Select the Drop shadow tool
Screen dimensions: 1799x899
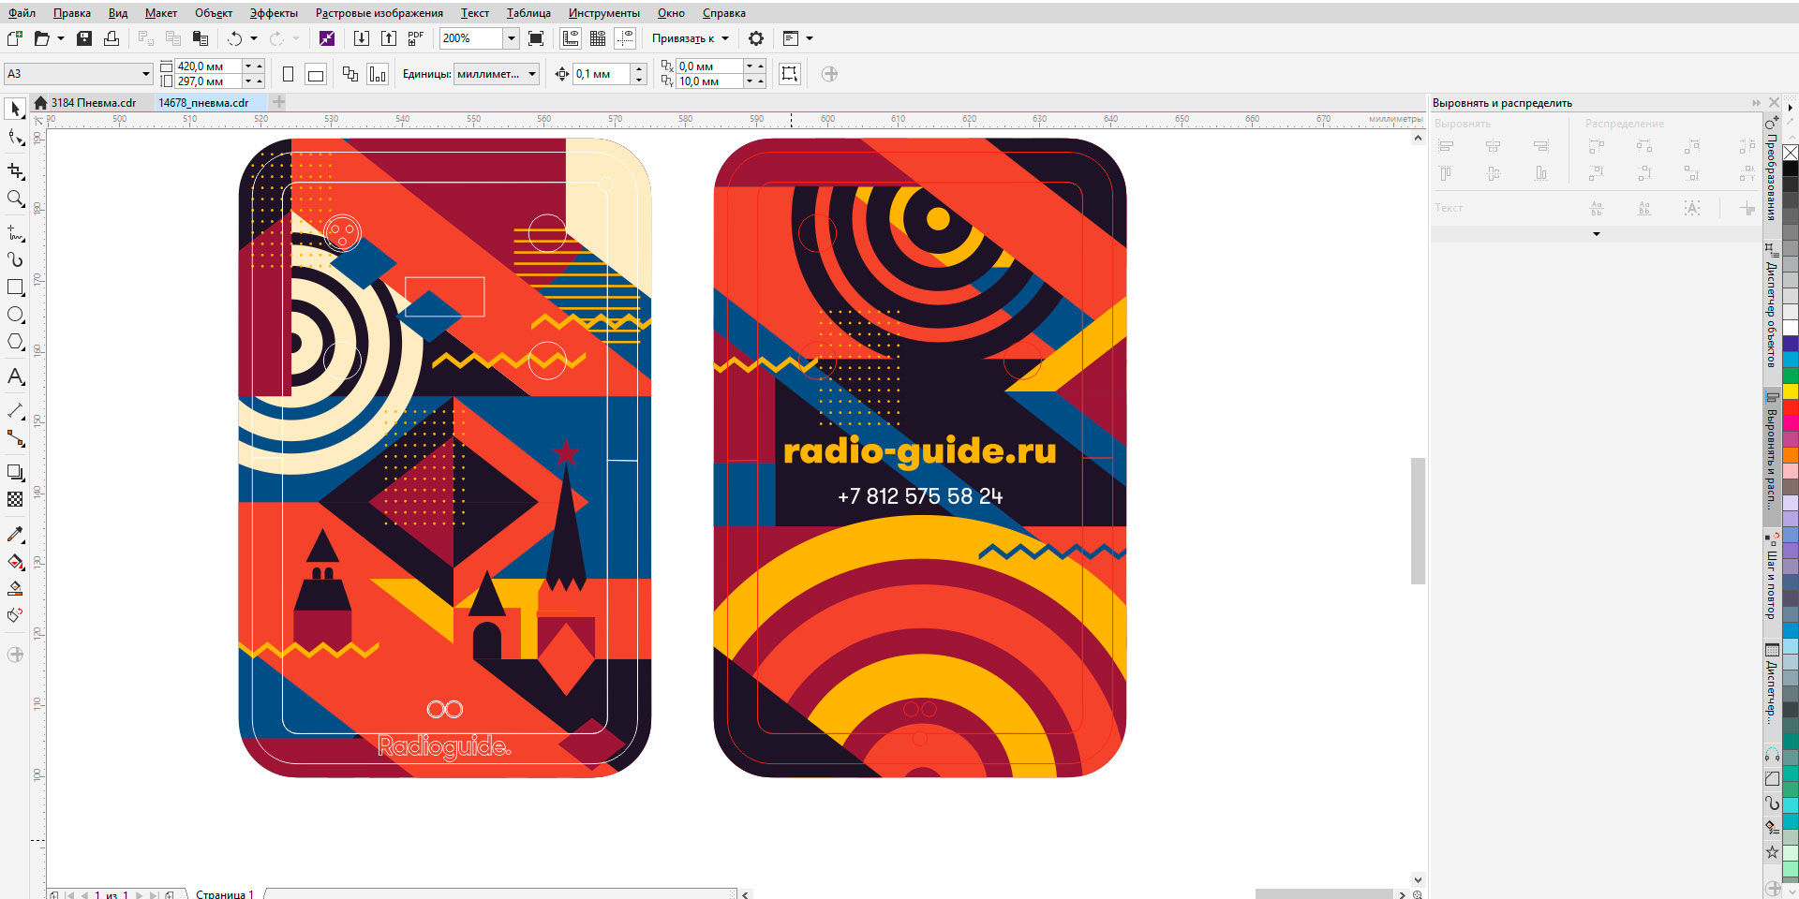pos(15,473)
